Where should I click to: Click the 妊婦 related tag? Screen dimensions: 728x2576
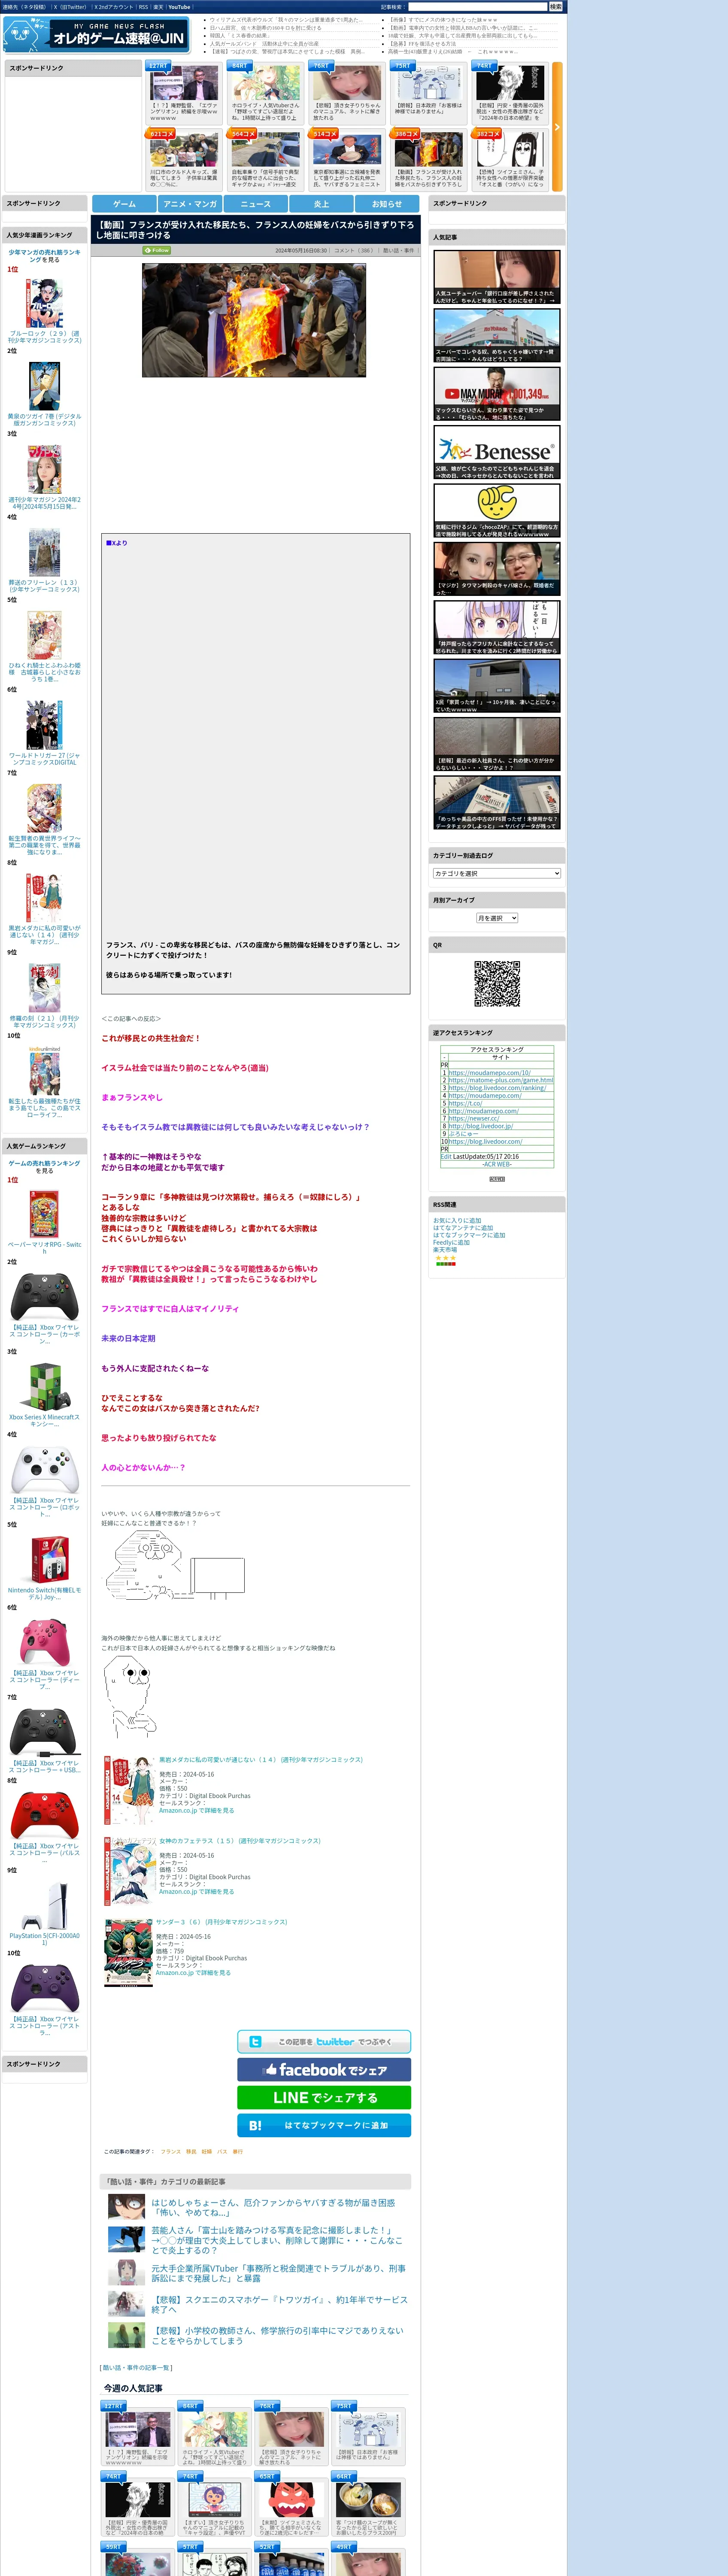coord(207,2151)
